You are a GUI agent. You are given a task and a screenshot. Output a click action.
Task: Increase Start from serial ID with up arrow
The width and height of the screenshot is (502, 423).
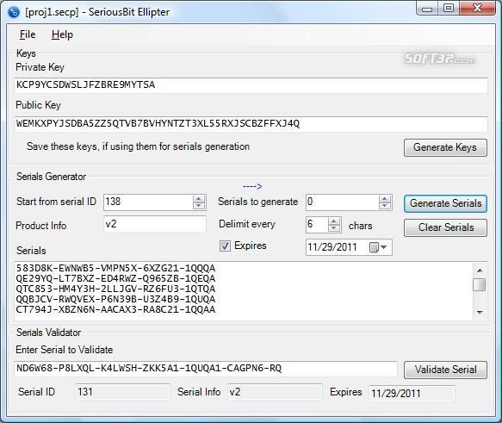[199, 199]
